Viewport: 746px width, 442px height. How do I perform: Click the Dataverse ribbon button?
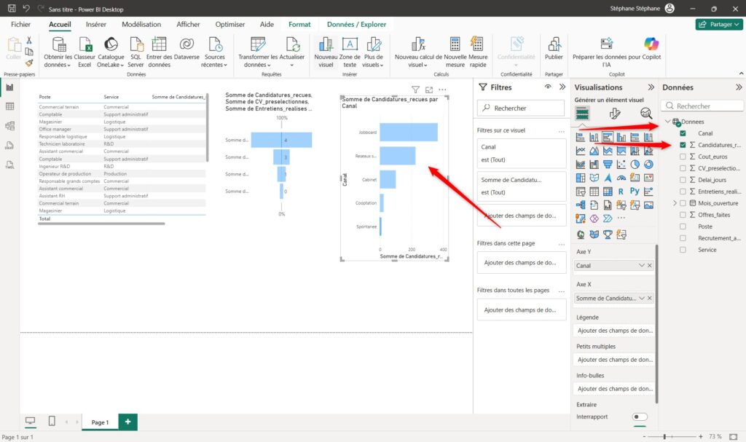(x=186, y=49)
